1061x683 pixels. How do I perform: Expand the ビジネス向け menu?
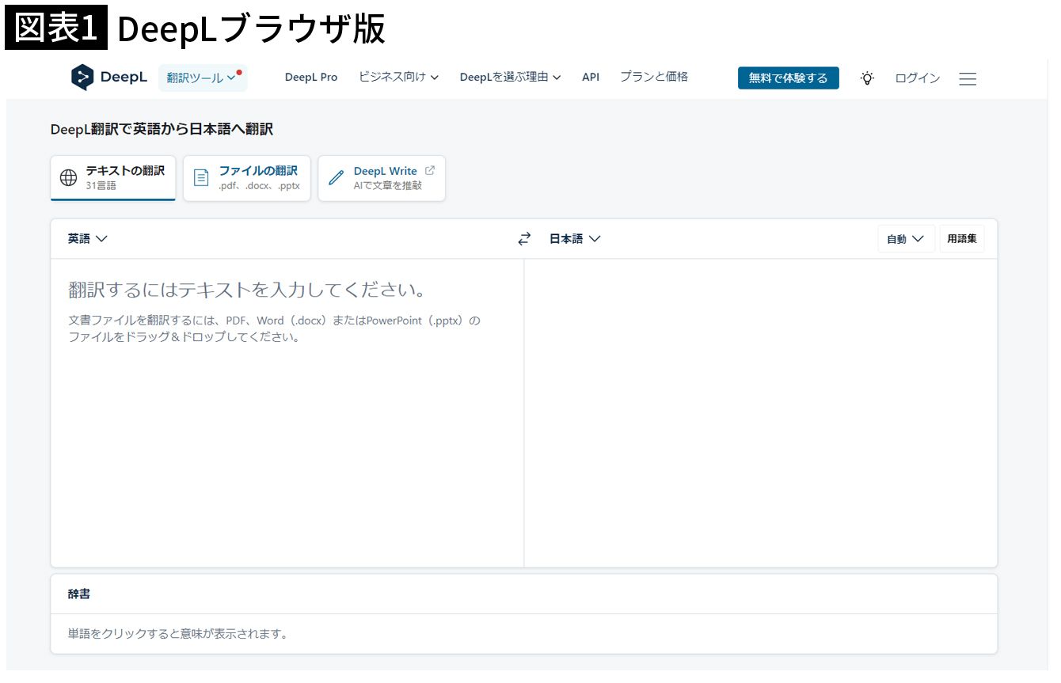click(x=398, y=77)
